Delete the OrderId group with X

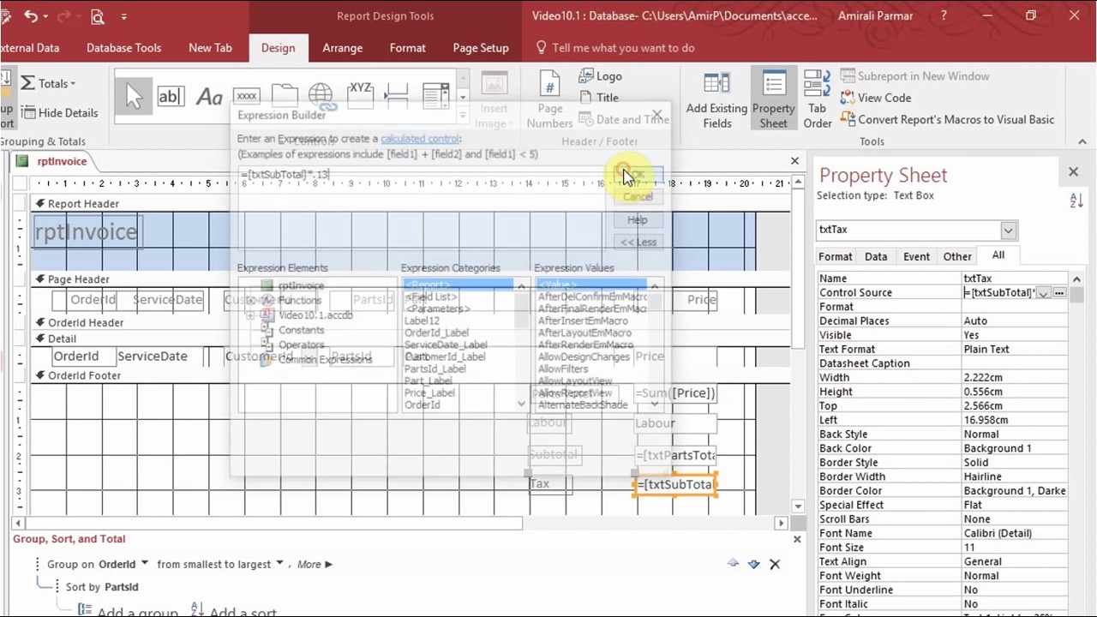[775, 564]
